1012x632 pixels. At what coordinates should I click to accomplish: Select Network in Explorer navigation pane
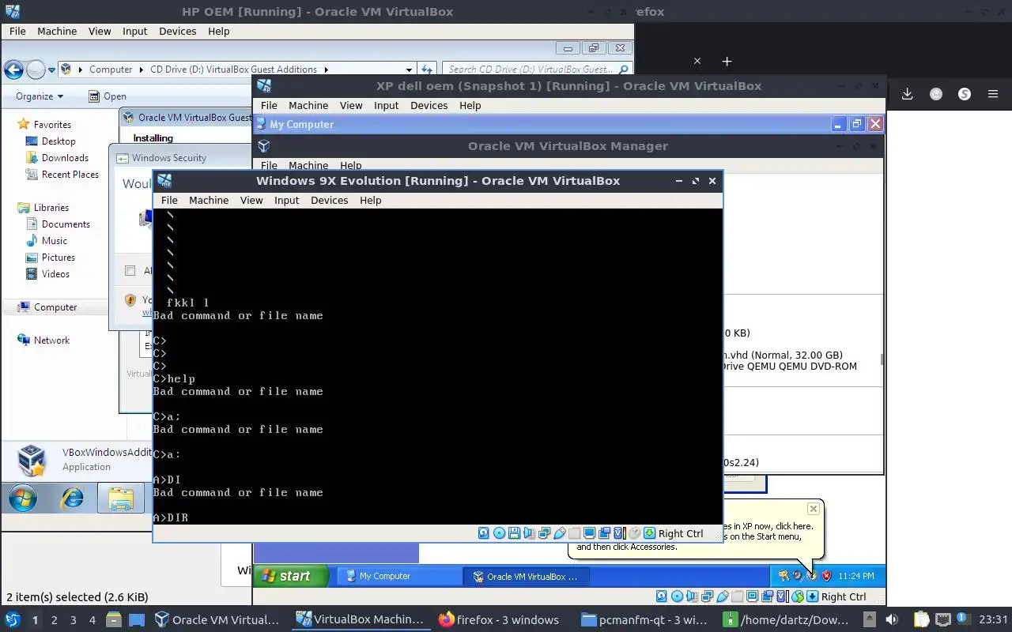pos(51,340)
